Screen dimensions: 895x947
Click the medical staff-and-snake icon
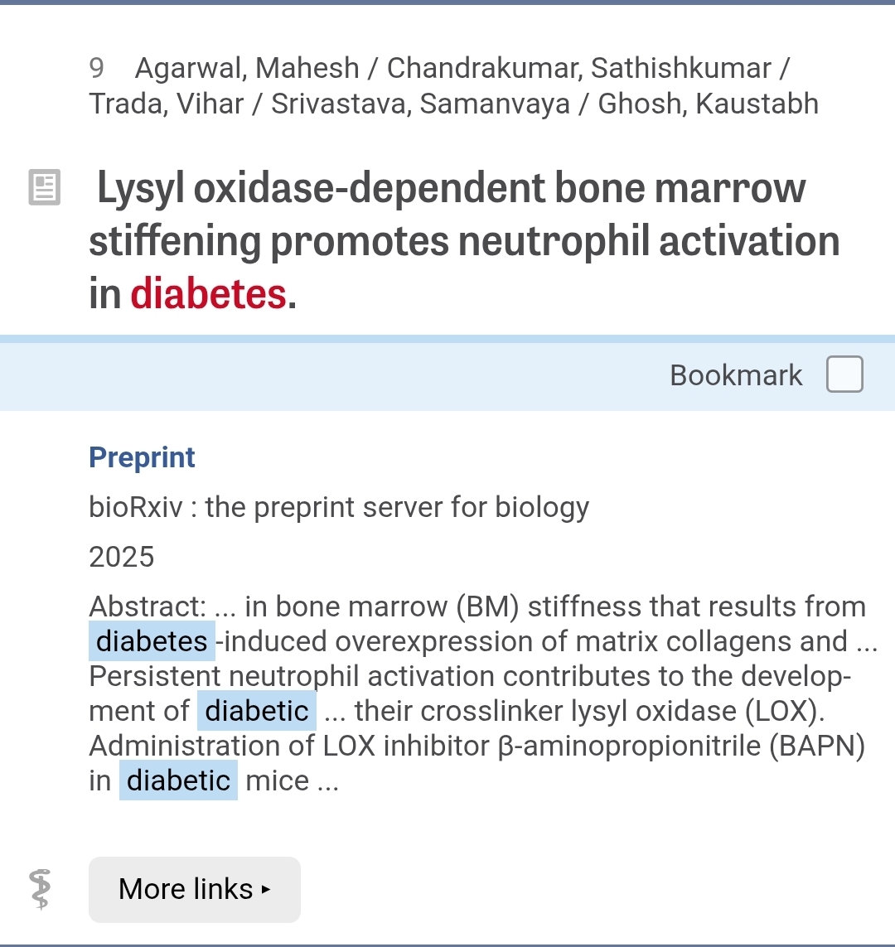point(40,889)
